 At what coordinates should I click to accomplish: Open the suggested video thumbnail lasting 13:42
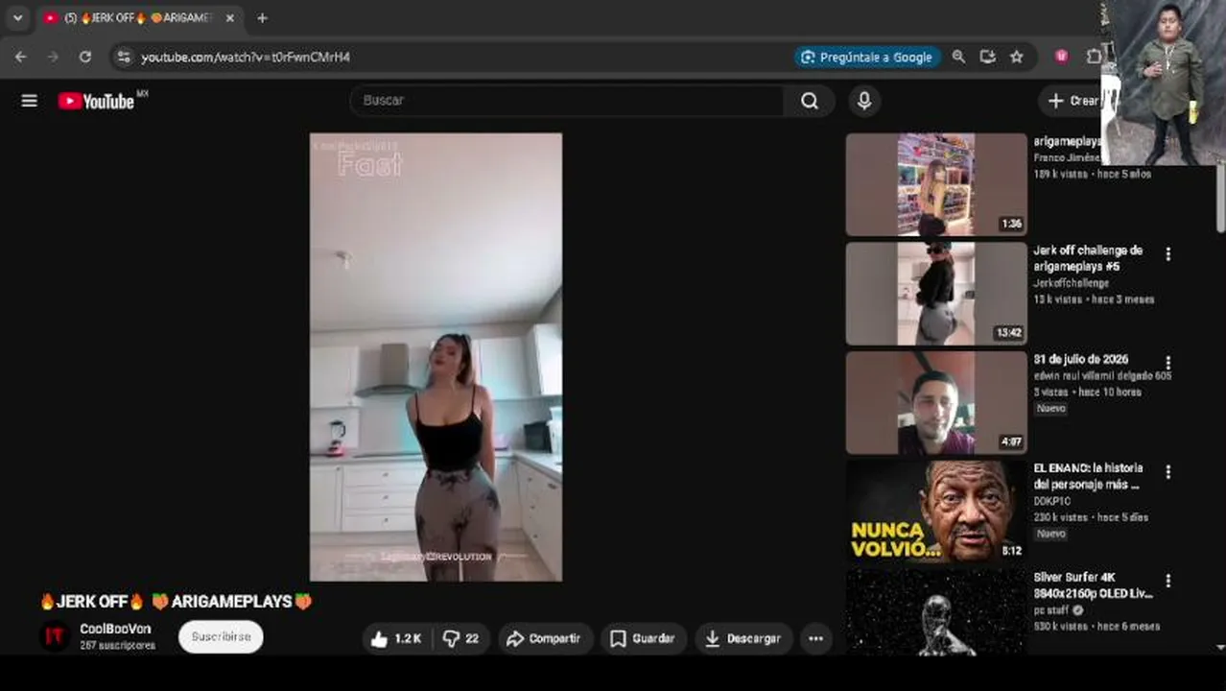pos(936,294)
